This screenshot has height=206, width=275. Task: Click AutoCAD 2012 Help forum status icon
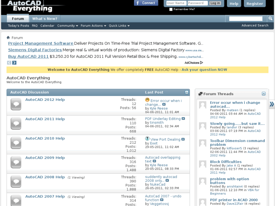tap(16, 104)
